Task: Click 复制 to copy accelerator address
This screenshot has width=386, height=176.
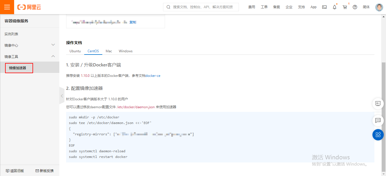Action: pos(133,22)
